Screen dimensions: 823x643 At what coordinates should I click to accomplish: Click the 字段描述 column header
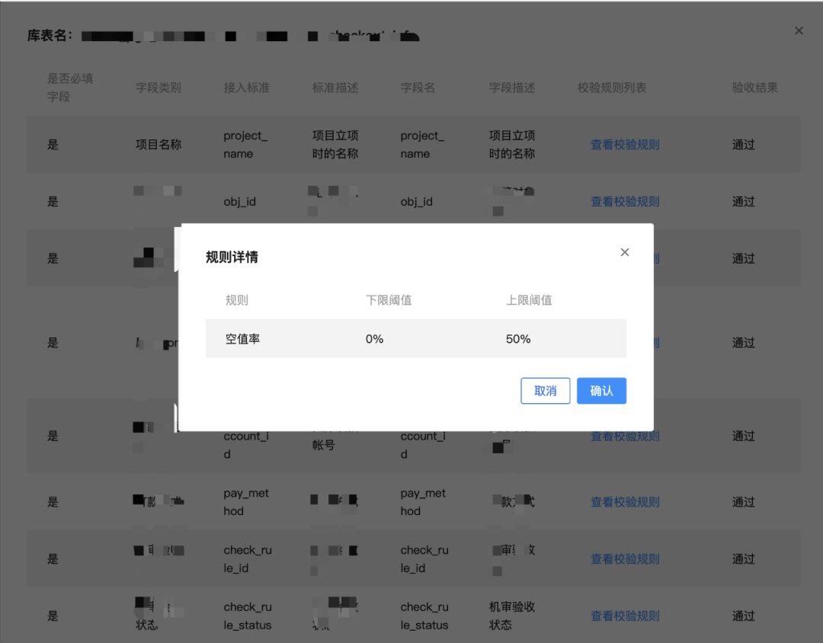point(512,88)
